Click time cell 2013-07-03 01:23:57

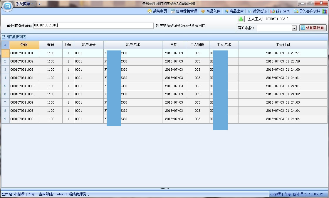283,53
